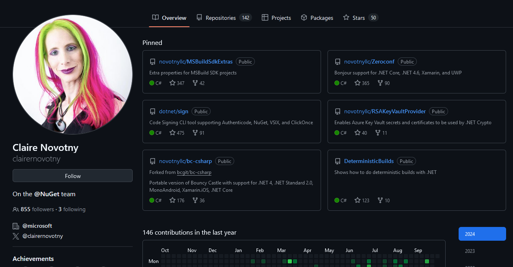
Task: View 123 stargazers of DeterministicBuilds
Action: (362, 200)
